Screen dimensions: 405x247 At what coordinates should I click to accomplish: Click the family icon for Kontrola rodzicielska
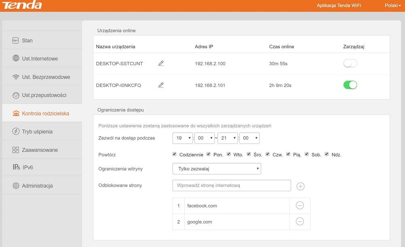16,114
